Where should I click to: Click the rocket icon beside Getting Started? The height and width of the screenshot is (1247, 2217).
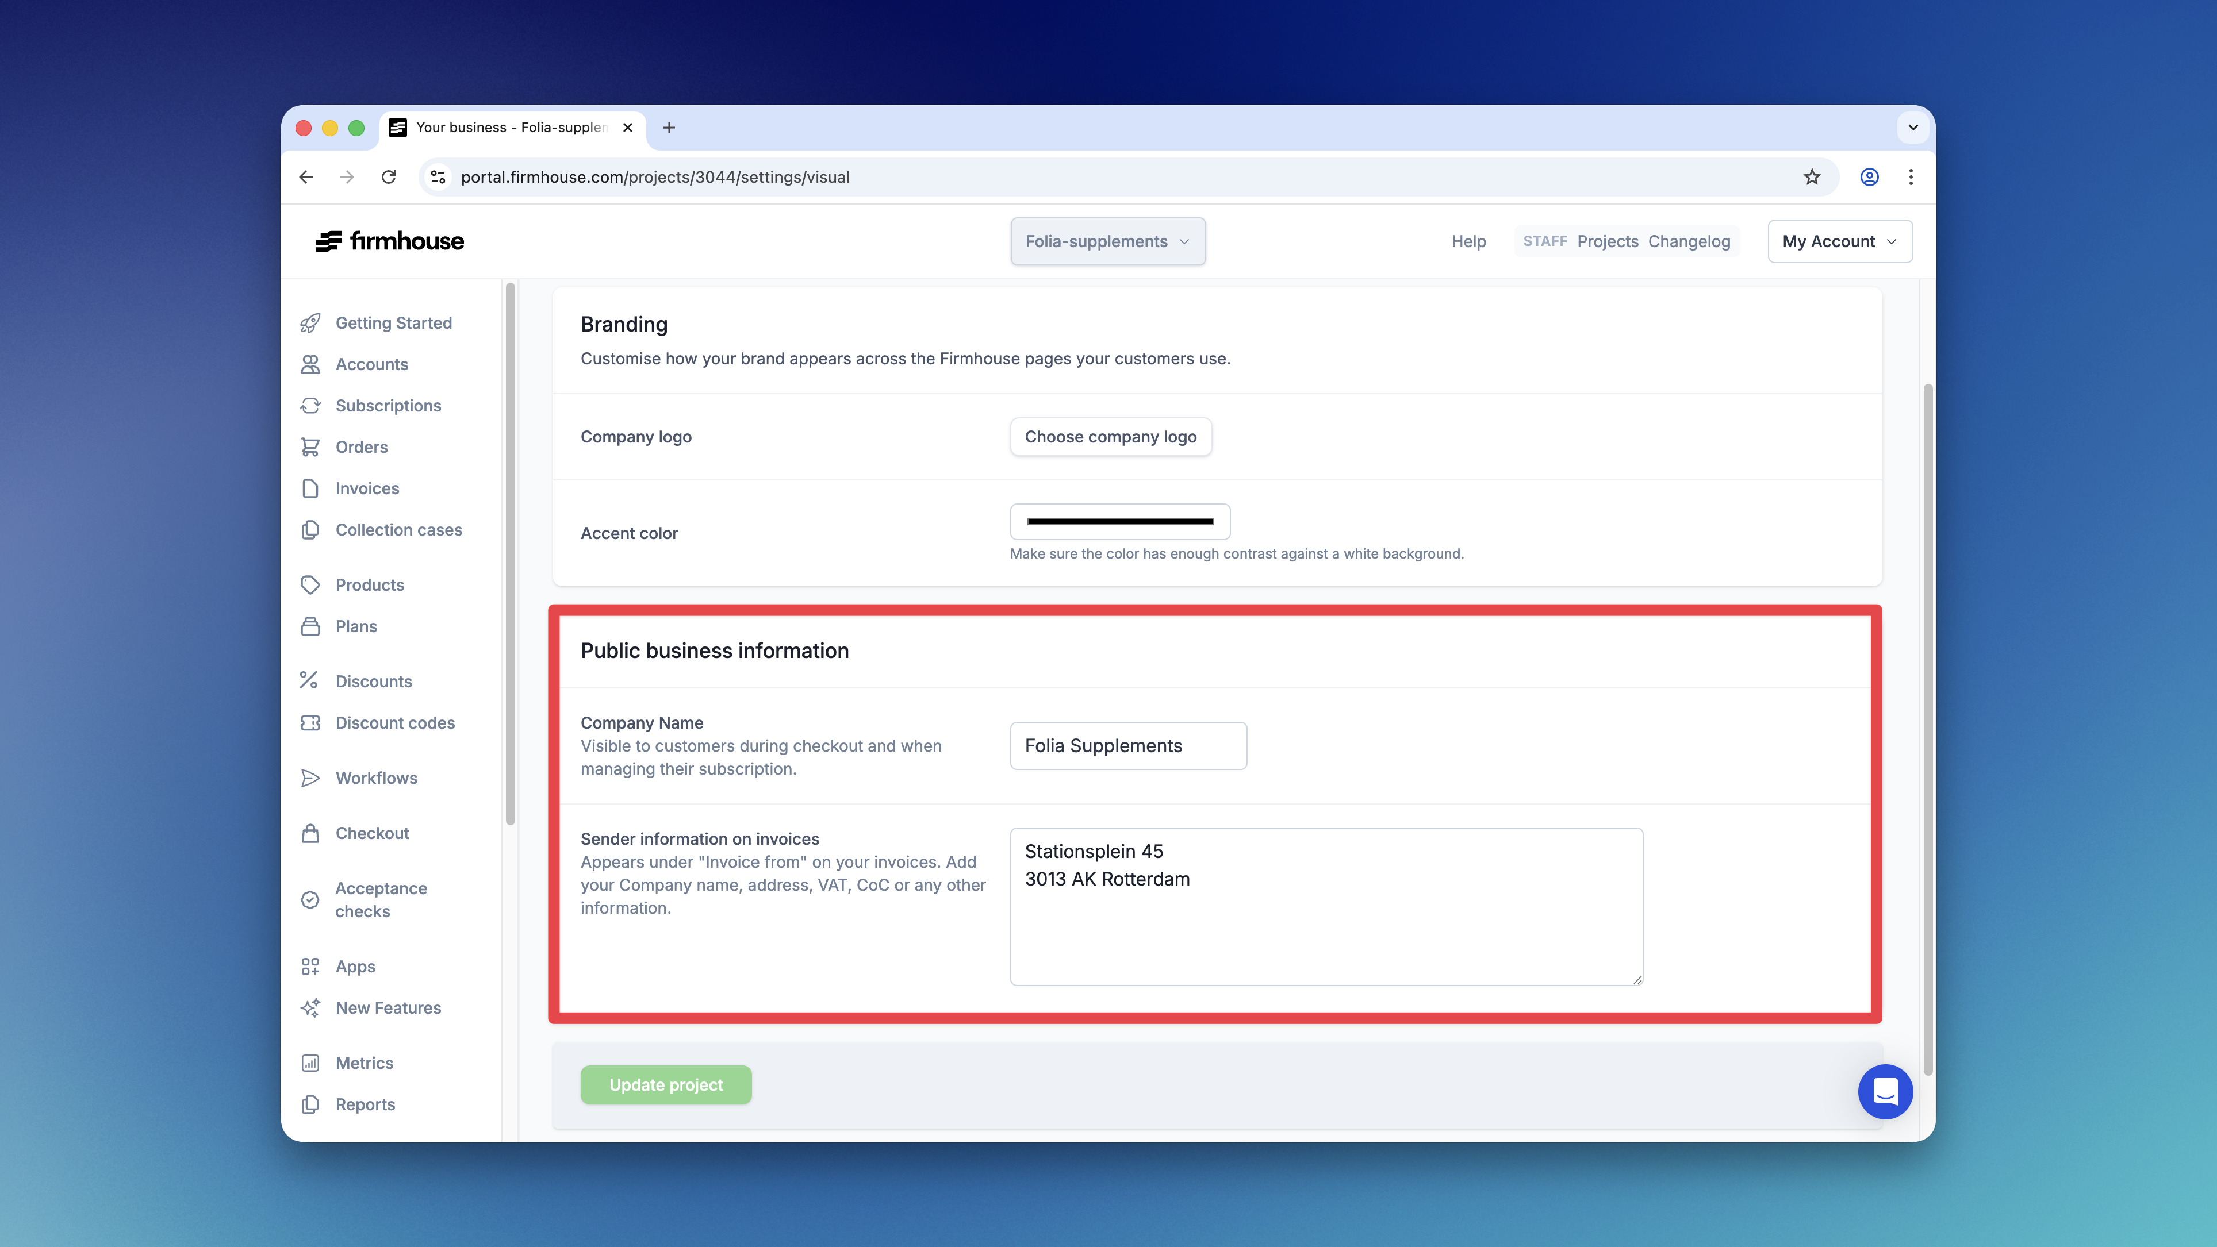pos(310,322)
